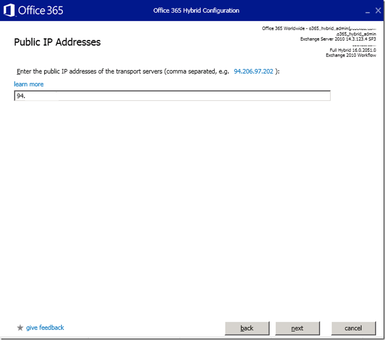The image size is (385, 340).
Task: Focus the public IP addresses text field
Action: click(x=172, y=96)
